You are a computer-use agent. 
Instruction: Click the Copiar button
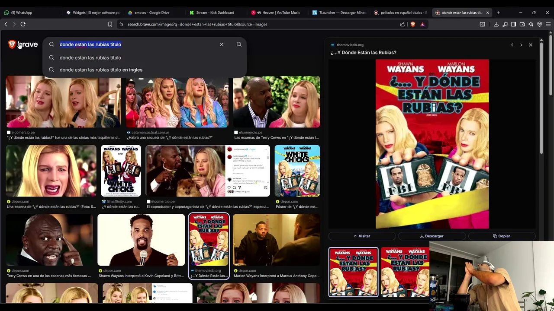(x=502, y=236)
